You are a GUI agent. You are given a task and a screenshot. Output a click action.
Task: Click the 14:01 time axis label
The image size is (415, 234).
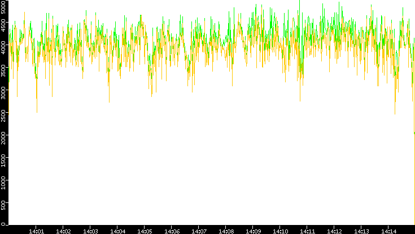(x=36, y=232)
